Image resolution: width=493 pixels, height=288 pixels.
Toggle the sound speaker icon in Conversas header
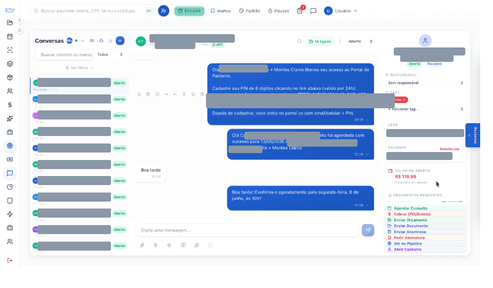[92, 41]
